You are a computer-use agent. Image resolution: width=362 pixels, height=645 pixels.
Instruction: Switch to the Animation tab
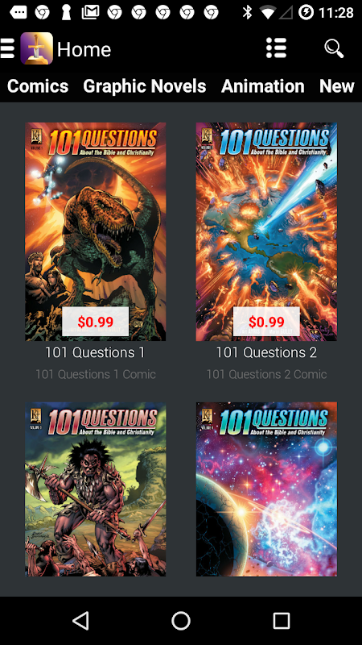(263, 86)
